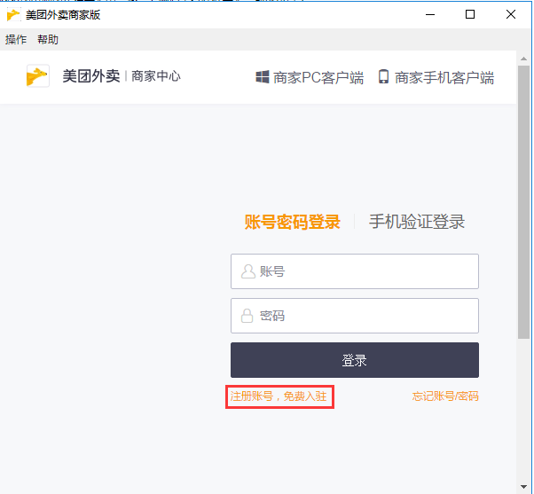Open the 帮助 menu
534x494 pixels.
(x=48, y=40)
